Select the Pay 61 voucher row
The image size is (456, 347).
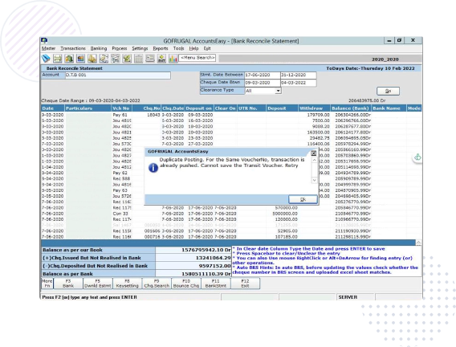231,115
